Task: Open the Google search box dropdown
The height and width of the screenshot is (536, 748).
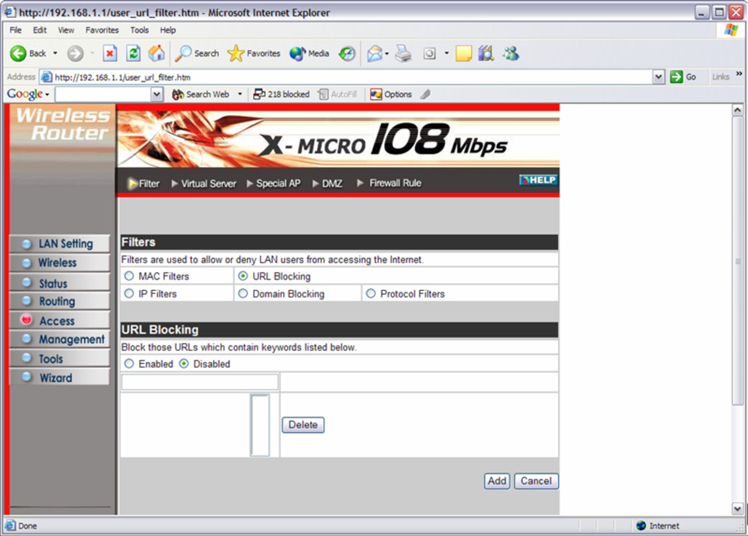Action: pyautogui.click(x=157, y=95)
